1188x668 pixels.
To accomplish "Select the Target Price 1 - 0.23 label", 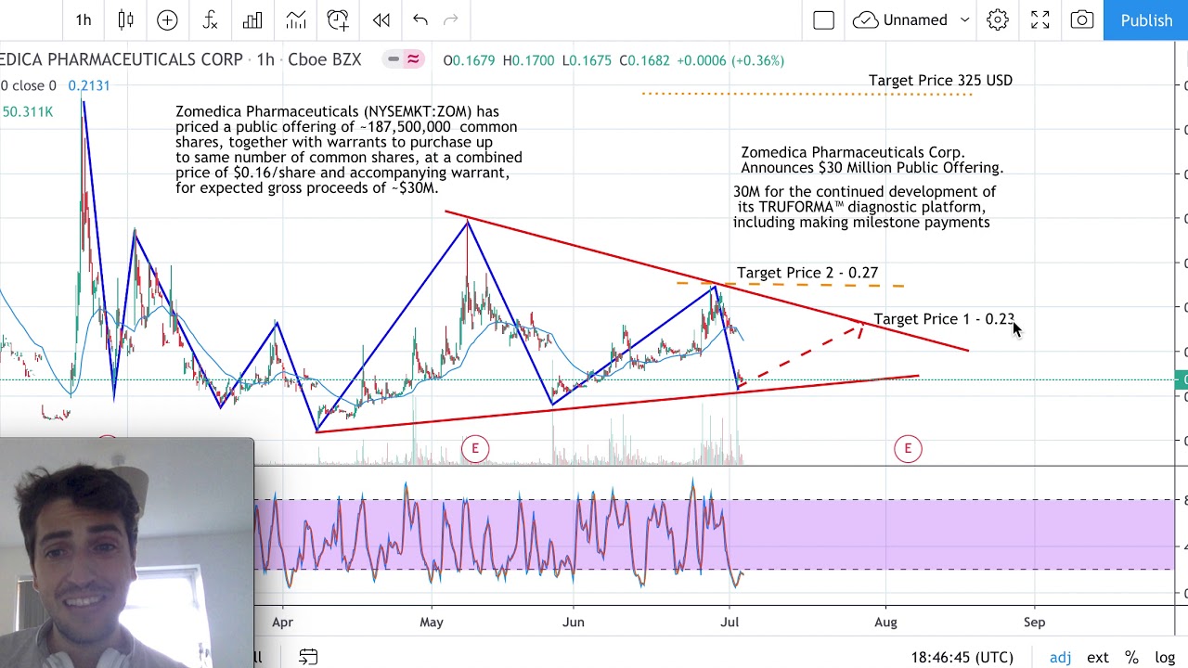I will pos(944,319).
